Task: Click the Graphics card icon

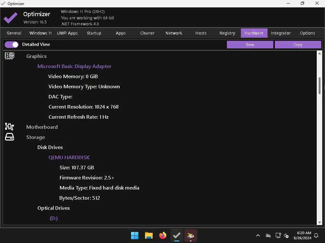Action: click(10, 56)
